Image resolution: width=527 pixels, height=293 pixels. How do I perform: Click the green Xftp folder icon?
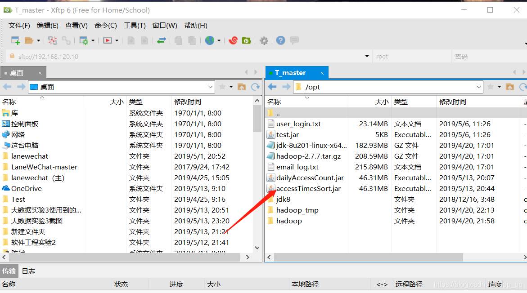tap(247, 40)
